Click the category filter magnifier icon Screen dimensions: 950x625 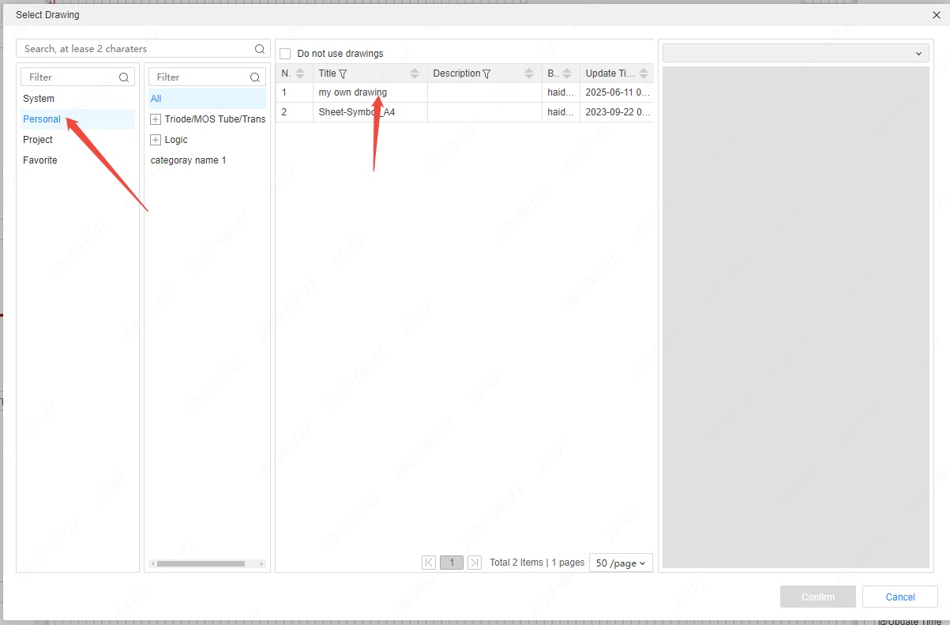click(x=255, y=77)
